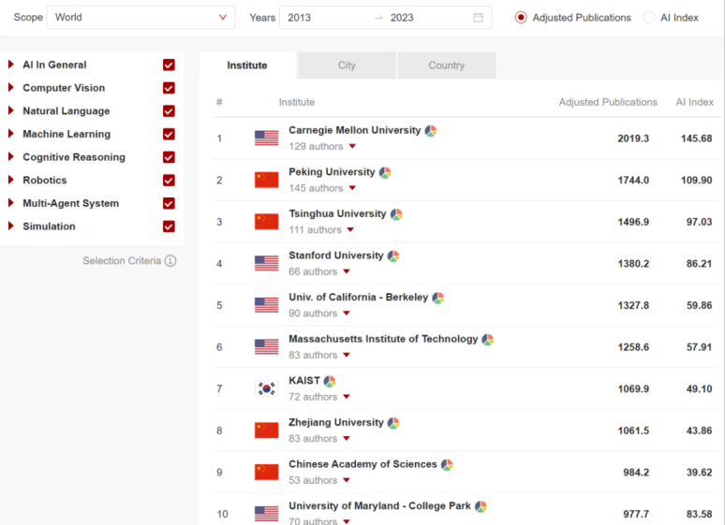Expand Zhejiang University's 83 authors list
Viewport: 725px width, 525px height.
347,439
